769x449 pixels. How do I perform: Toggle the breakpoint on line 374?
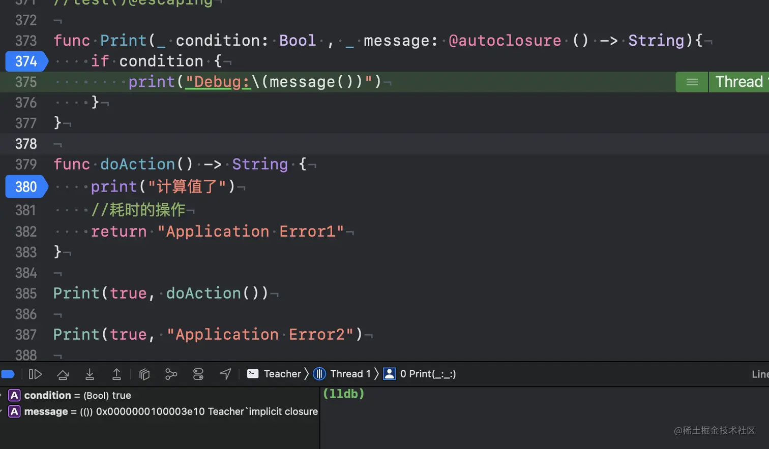coord(26,61)
